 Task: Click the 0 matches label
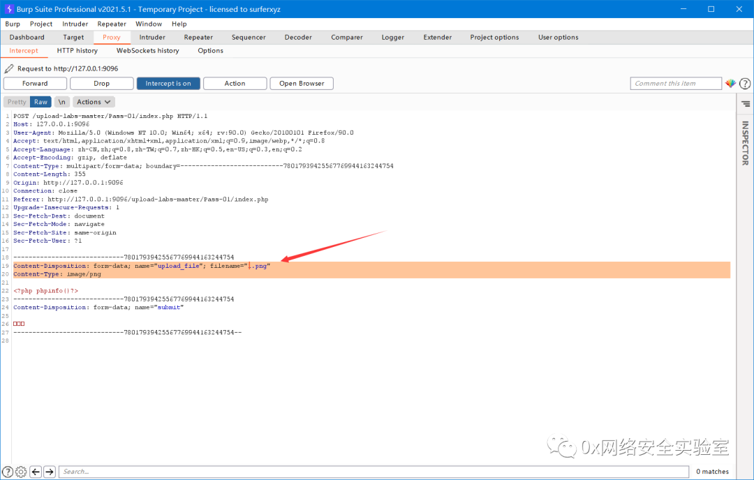(x=712, y=472)
